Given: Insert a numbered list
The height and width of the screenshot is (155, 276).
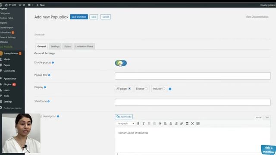Looking at the screenshot, I should tap(154, 124).
